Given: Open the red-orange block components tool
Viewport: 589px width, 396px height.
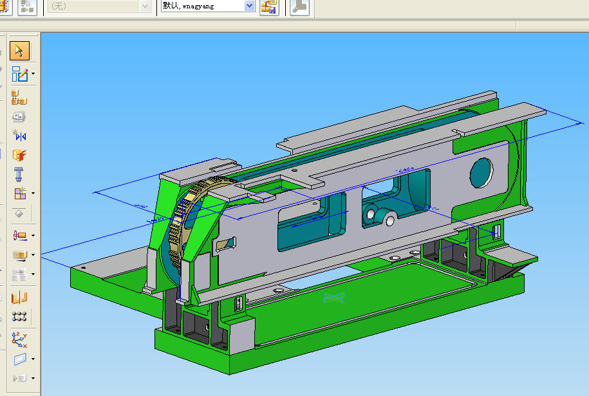Looking at the screenshot, I should (19, 155).
